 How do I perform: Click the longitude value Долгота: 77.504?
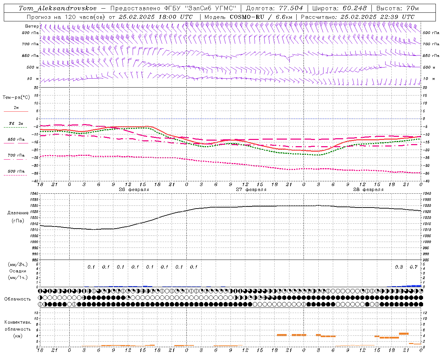tap(275, 8)
